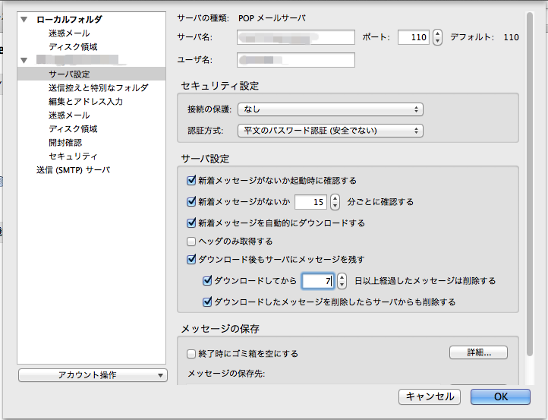Confirm settings with the OK button
Viewport: 548px width, 420px height.
coord(500,396)
